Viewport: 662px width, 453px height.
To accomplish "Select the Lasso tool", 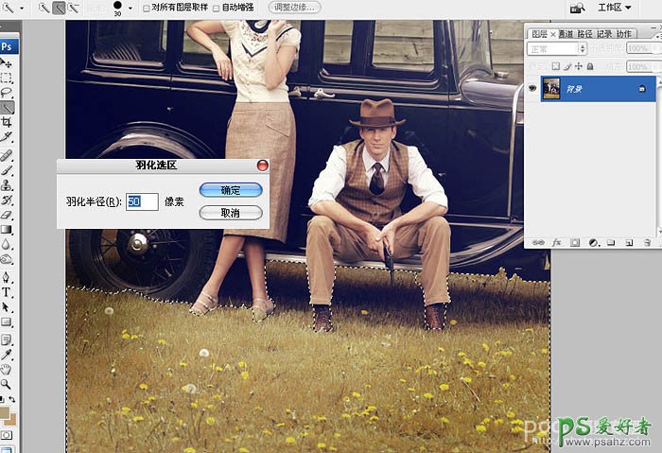I will point(7,93).
